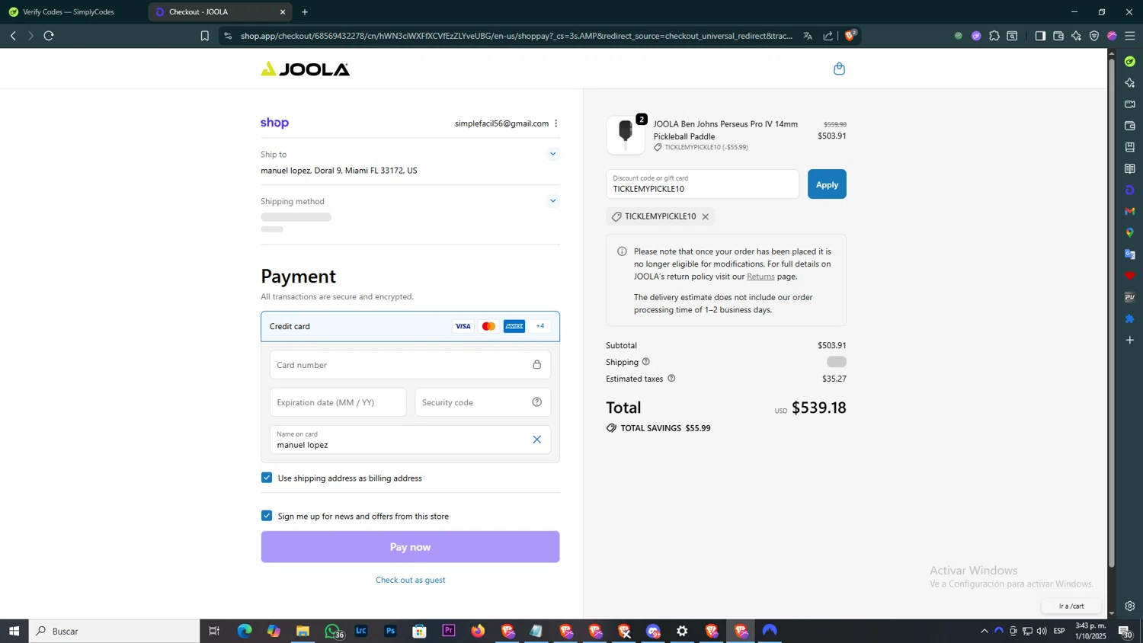Open the extensions puzzle icon
Image resolution: width=1143 pixels, height=643 pixels.
click(994, 36)
